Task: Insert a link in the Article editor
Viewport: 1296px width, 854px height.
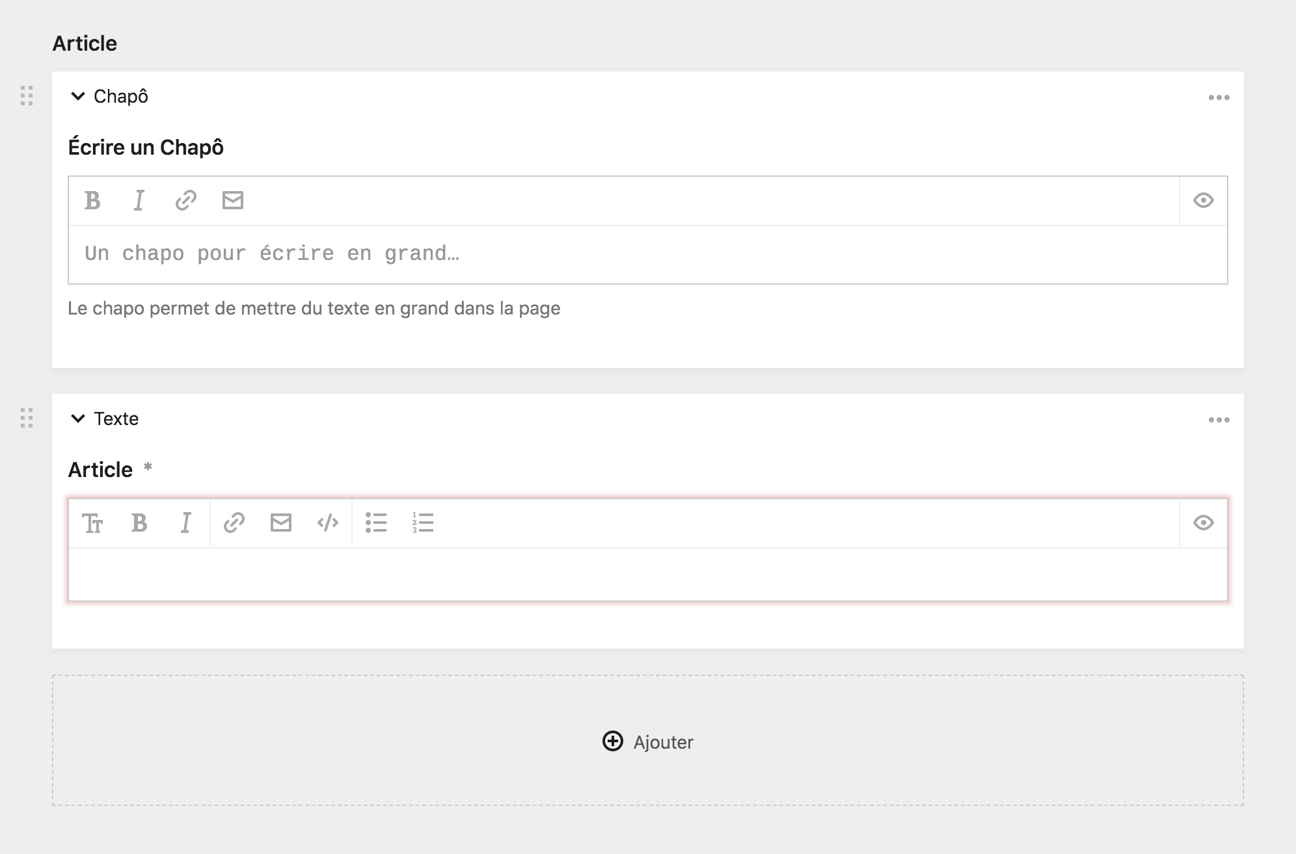Action: [234, 523]
